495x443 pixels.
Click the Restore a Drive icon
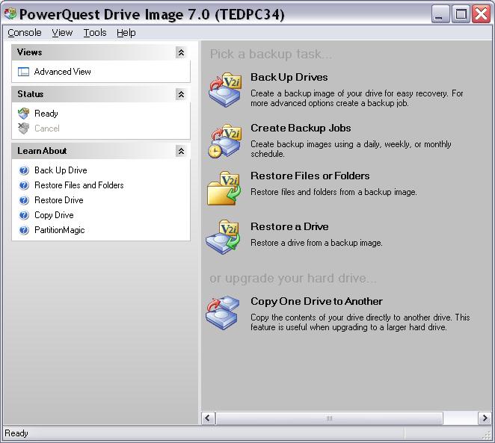(223, 237)
